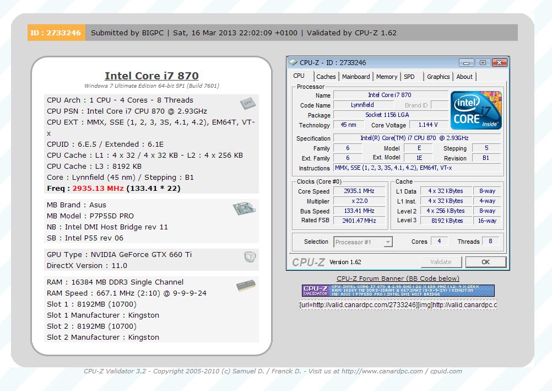Click the CPU-Z Forum Banner link
The height and width of the screenshot is (391, 552).
click(398, 278)
